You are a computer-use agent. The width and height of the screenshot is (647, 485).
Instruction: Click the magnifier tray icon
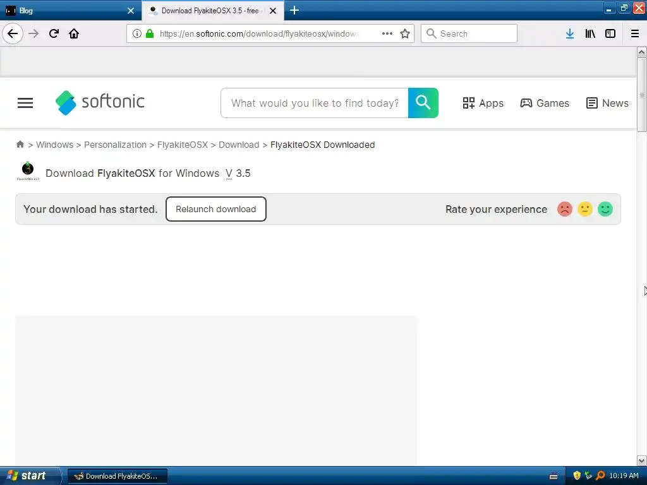pyautogui.click(x=600, y=476)
